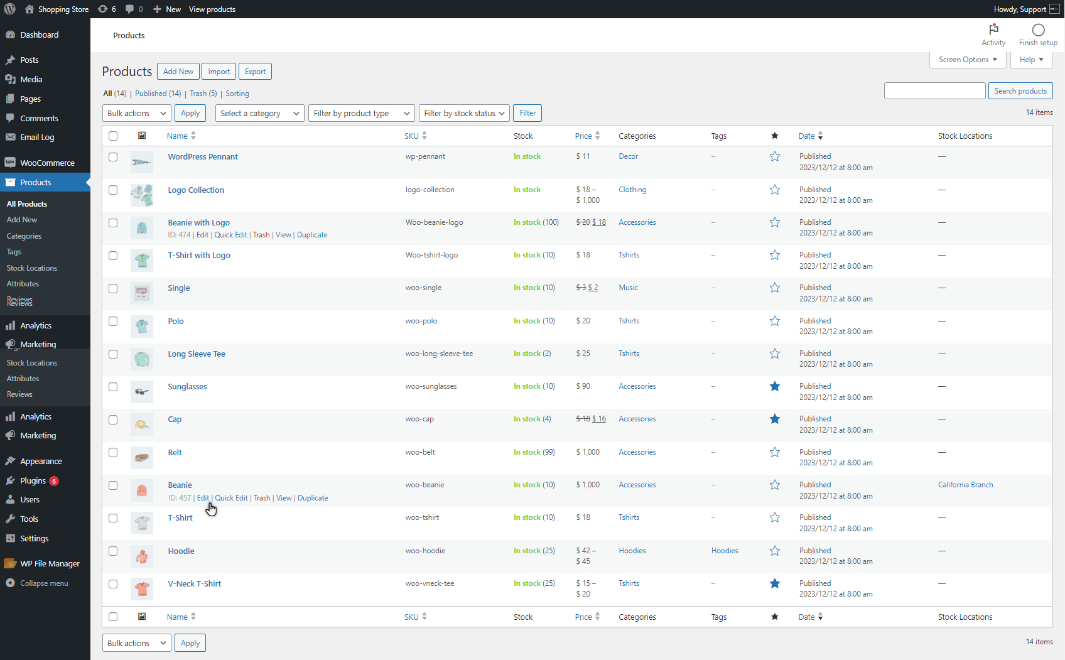Open the top Bulk actions dropdown

click(x=137, y=113)
